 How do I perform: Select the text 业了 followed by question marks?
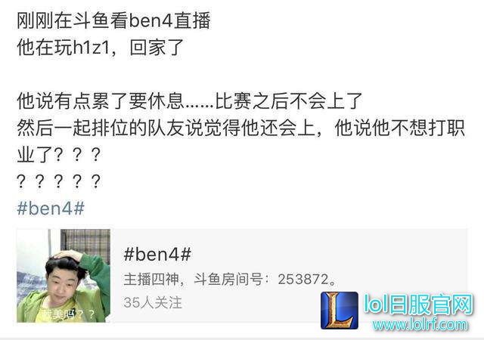pyautogui.click(x=59, y=154)
